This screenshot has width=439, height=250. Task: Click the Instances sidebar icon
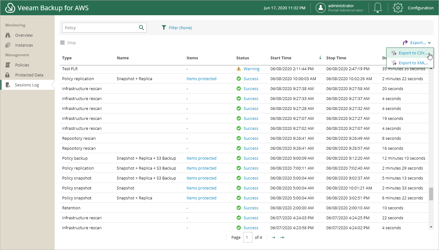tap(8, 45)
